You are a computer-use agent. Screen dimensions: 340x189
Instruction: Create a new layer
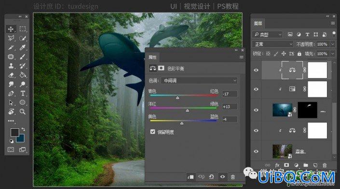click(315, 165)
